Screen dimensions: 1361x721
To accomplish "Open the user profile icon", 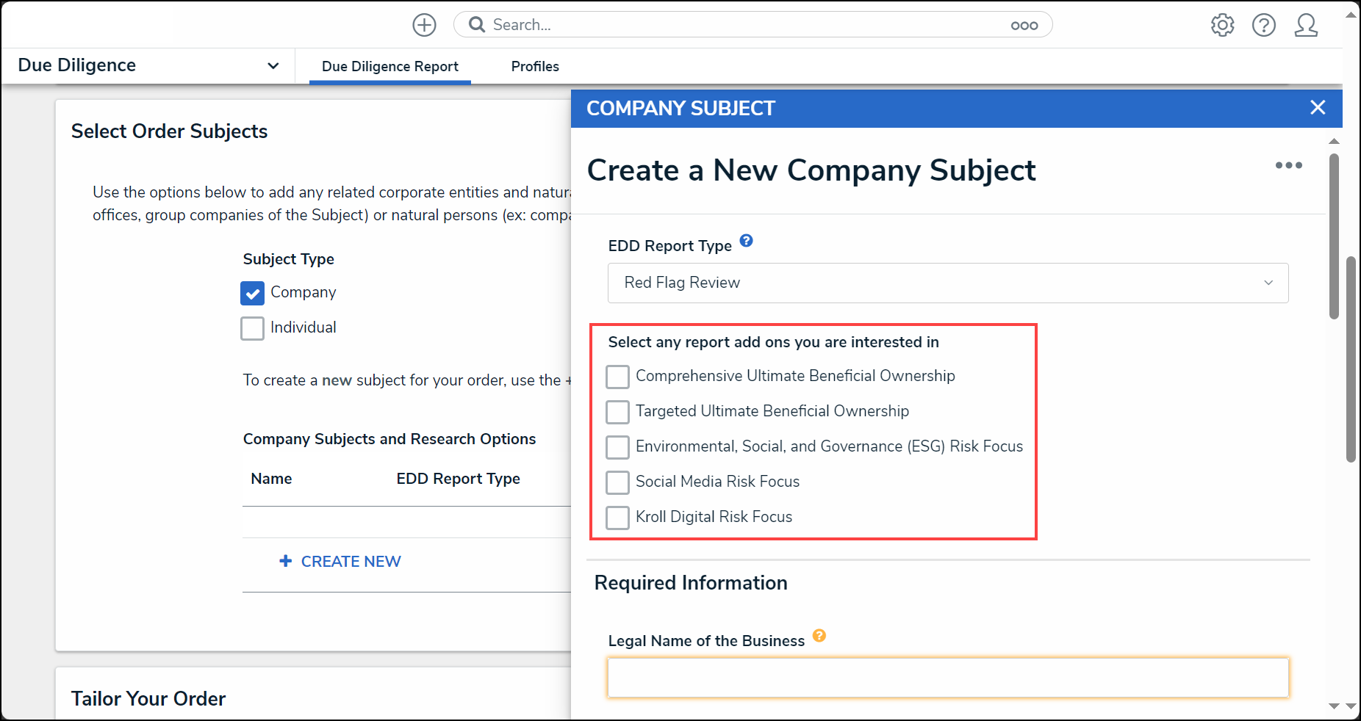I will pyautogui.click(x=1306, y=25).
